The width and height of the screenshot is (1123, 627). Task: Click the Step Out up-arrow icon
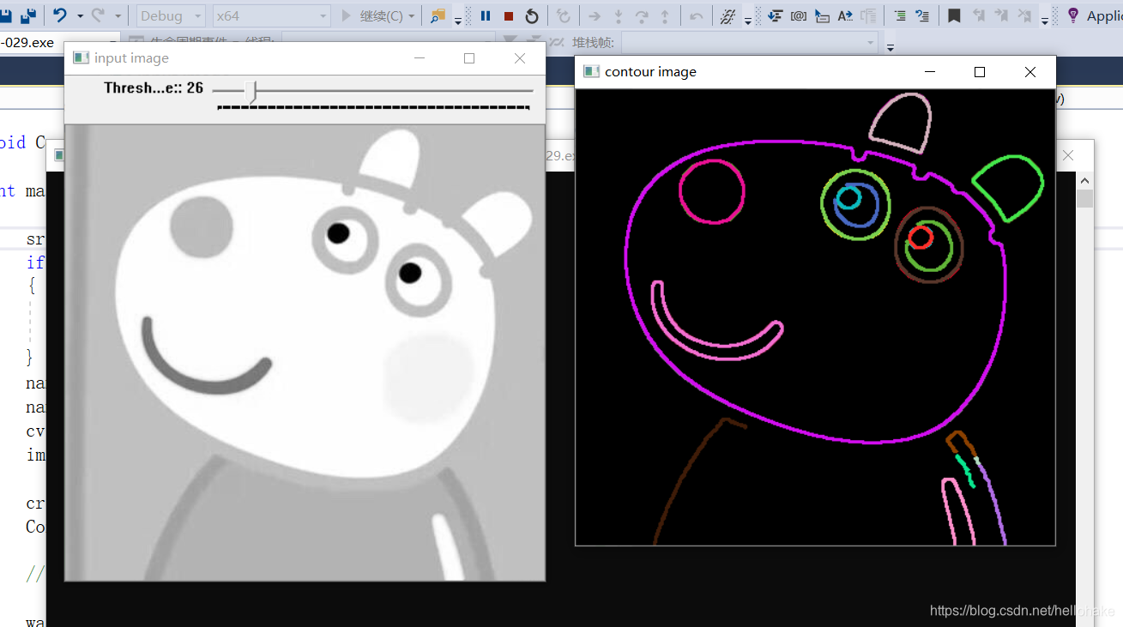(x=665, y=15)
